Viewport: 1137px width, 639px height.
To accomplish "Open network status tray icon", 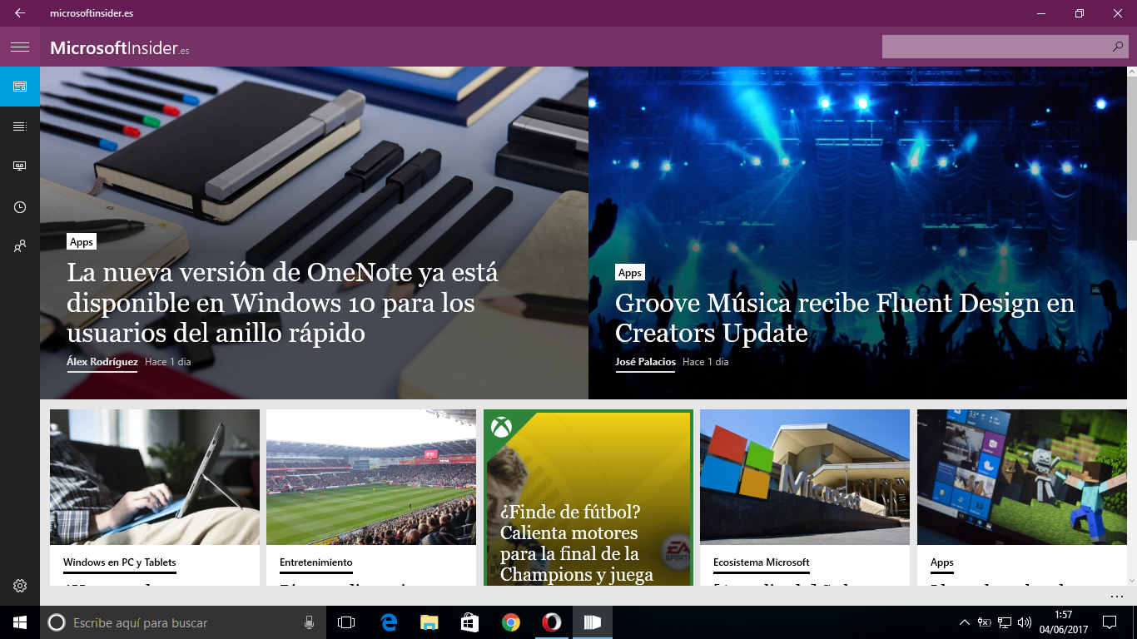I will tap(1005, 622).
